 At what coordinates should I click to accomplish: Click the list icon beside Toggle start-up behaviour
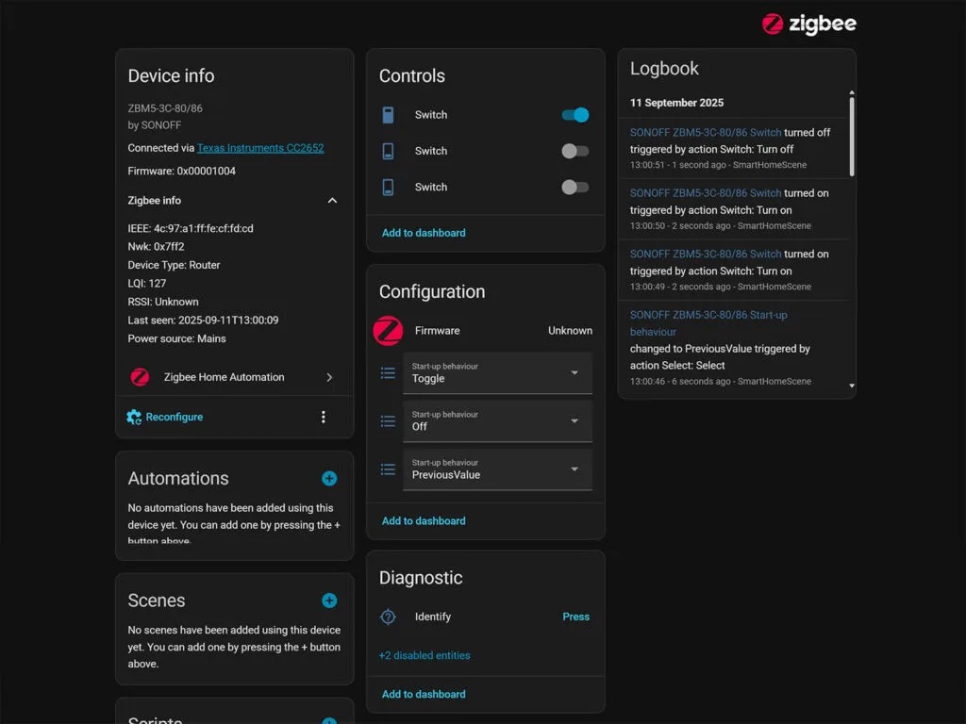[x=388, y=373]
